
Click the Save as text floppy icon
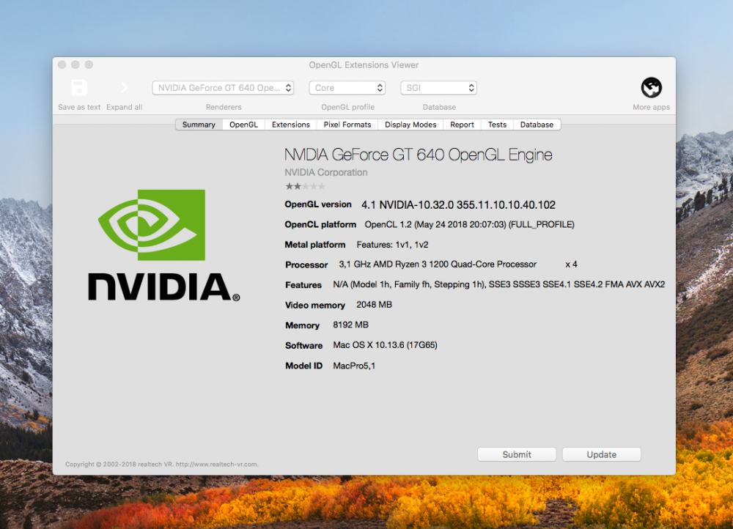[79, 87]
